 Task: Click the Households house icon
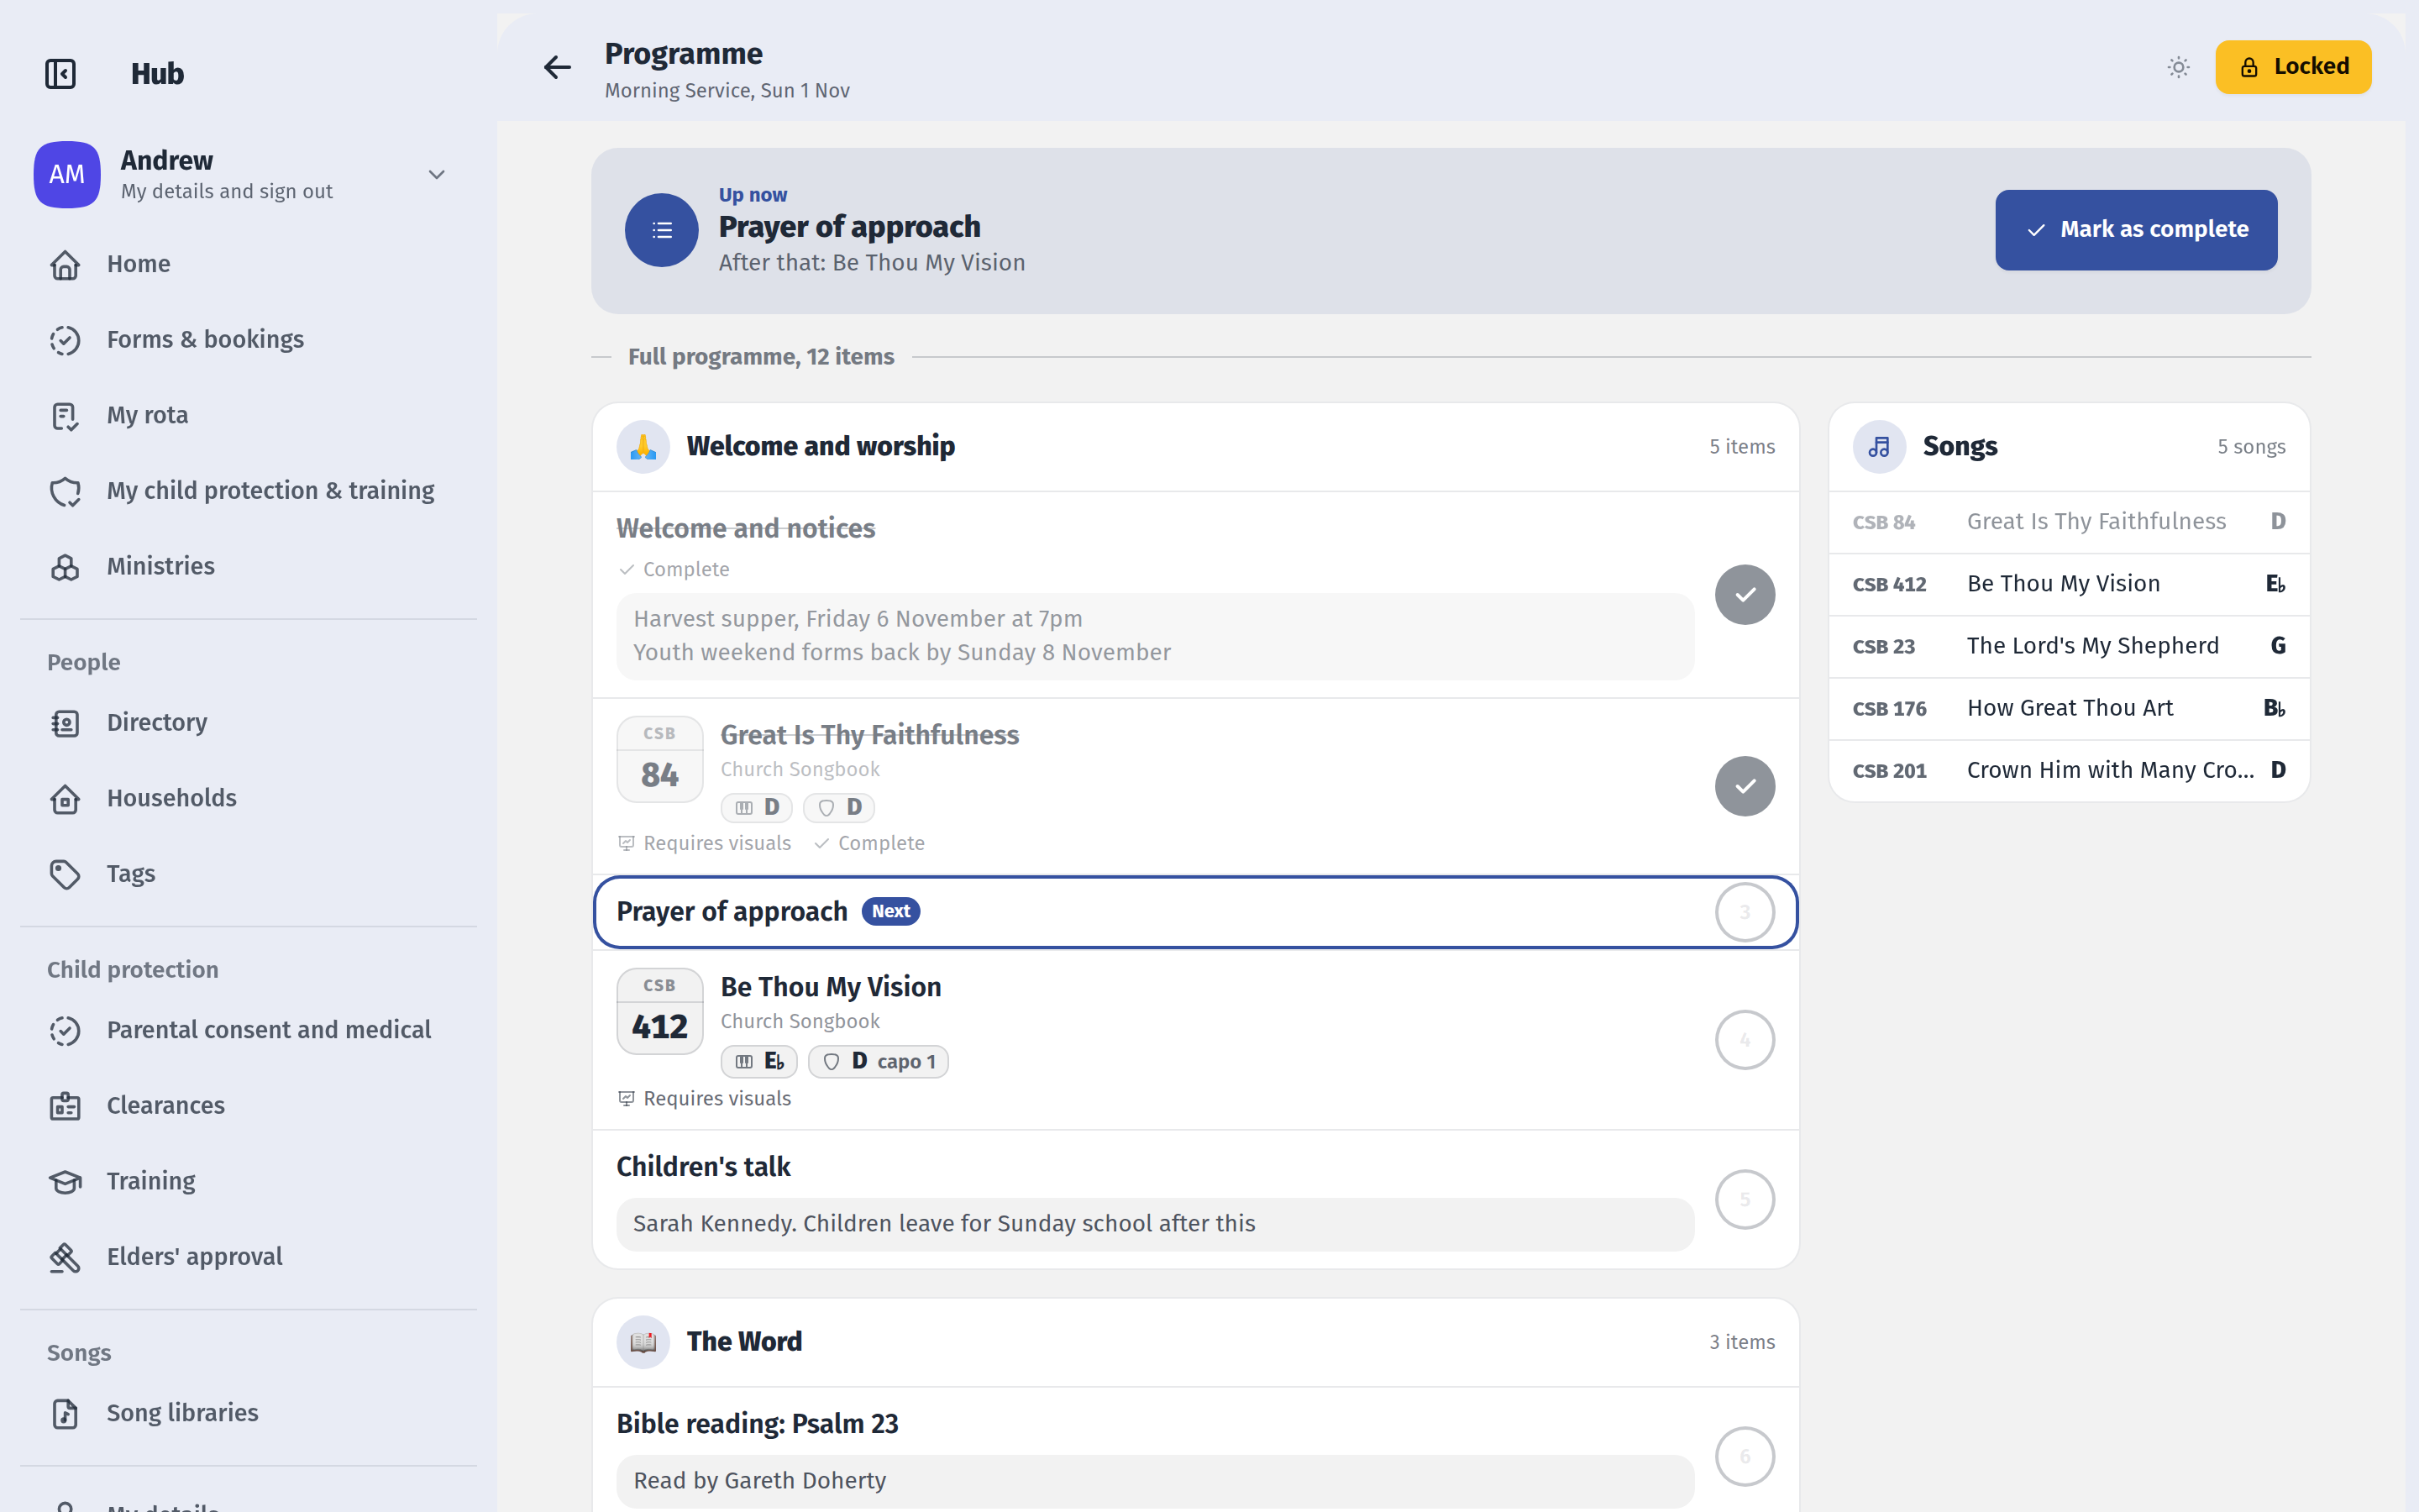click(65, 798)
